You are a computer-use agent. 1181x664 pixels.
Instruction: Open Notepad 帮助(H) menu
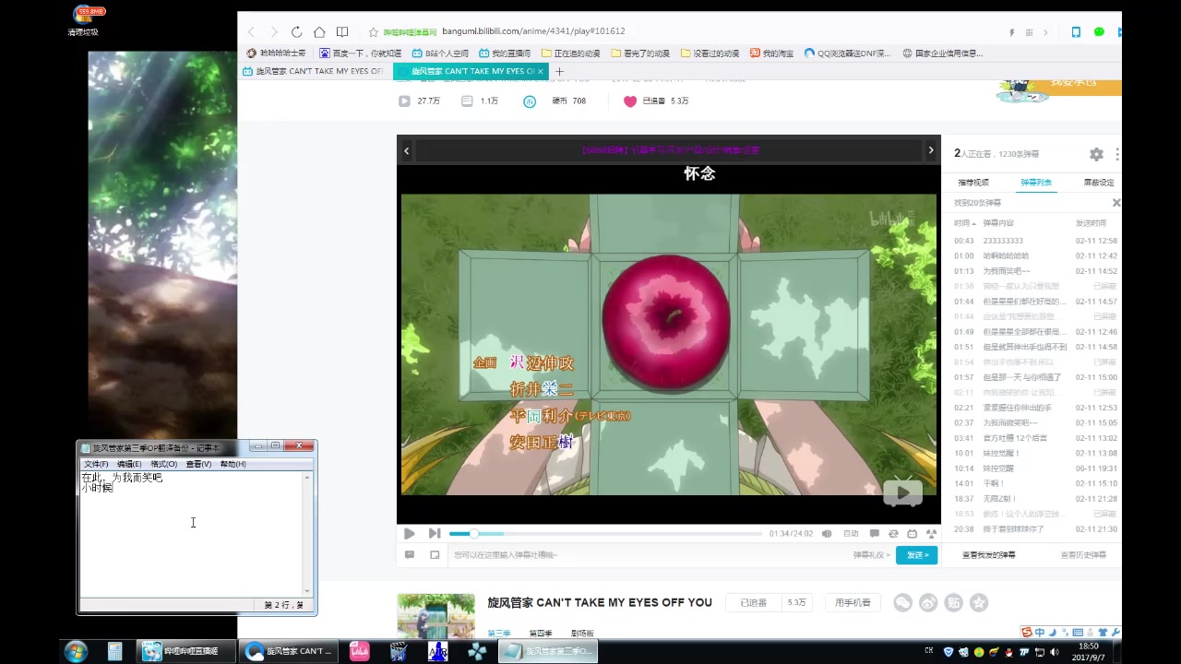coord(233,464)
